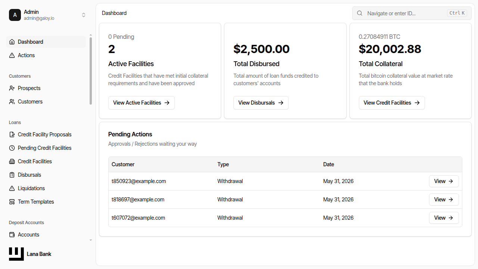Click the 0.27084911 BTC amount
This screenshot has width=478, height=269.
[x=379, y=37]
